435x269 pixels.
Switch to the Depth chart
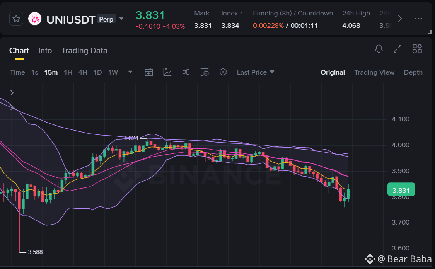click(413, 72)
